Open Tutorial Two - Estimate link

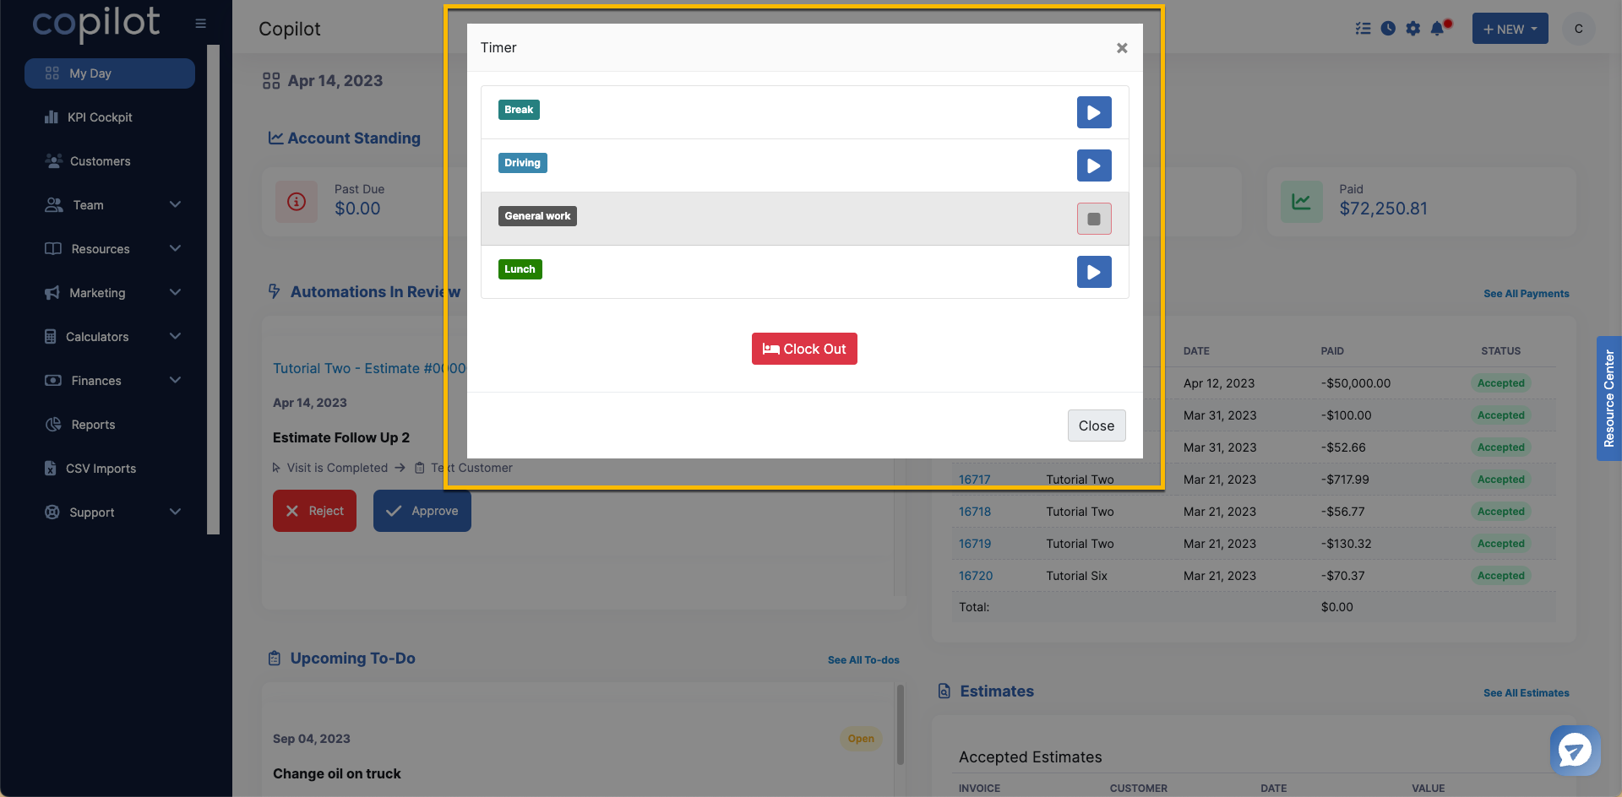point(369,368)
